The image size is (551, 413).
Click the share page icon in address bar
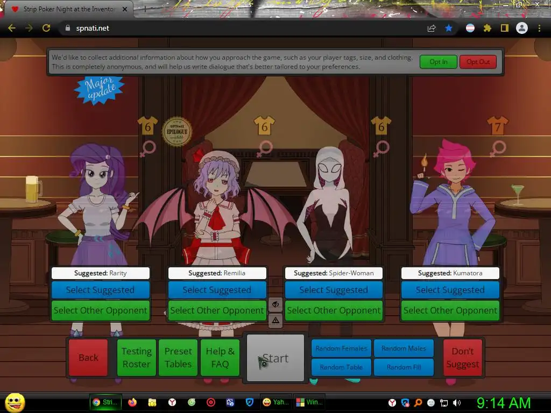tap(432, 29)
